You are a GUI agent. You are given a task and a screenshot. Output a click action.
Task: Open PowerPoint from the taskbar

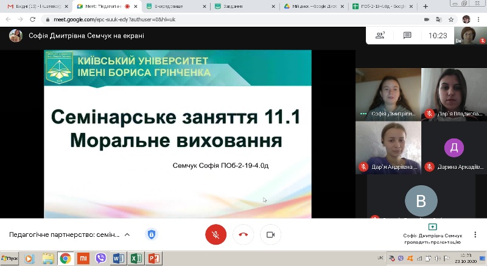(154, 258)
